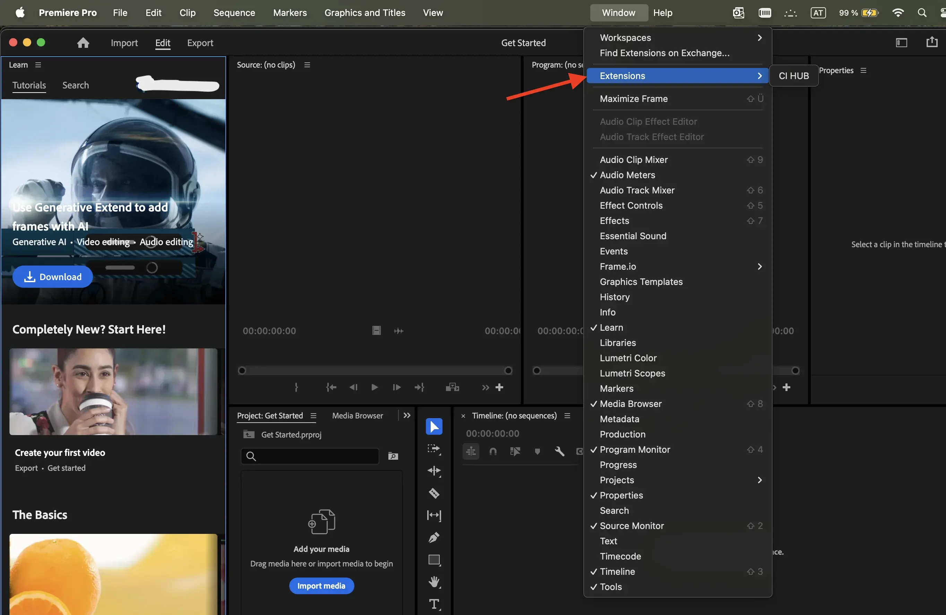
Task: Expand Workspaces submenu
Action: tap(678, 38)
